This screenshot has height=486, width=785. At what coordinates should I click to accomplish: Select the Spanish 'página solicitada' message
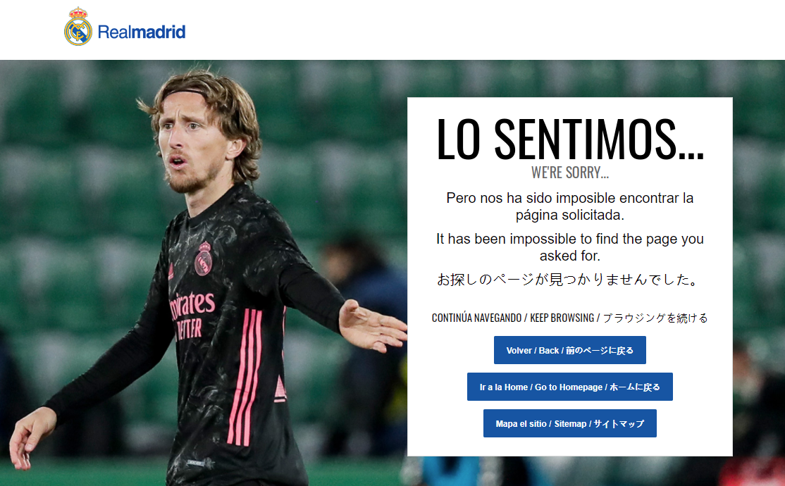click(570, 206)
